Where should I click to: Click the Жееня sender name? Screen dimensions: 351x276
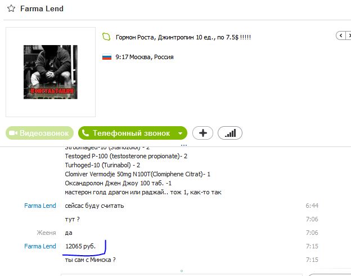pos(46,233)
